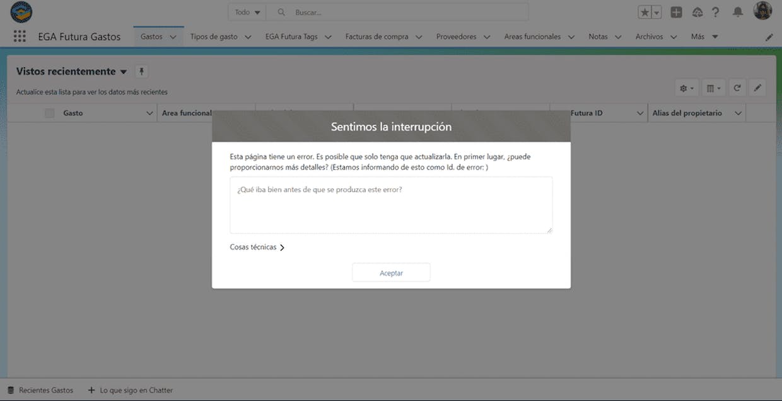Expand Cosas técnicas details
Image resolution: width=782 pixels, height=401 pixels.
tap(257, 247)
